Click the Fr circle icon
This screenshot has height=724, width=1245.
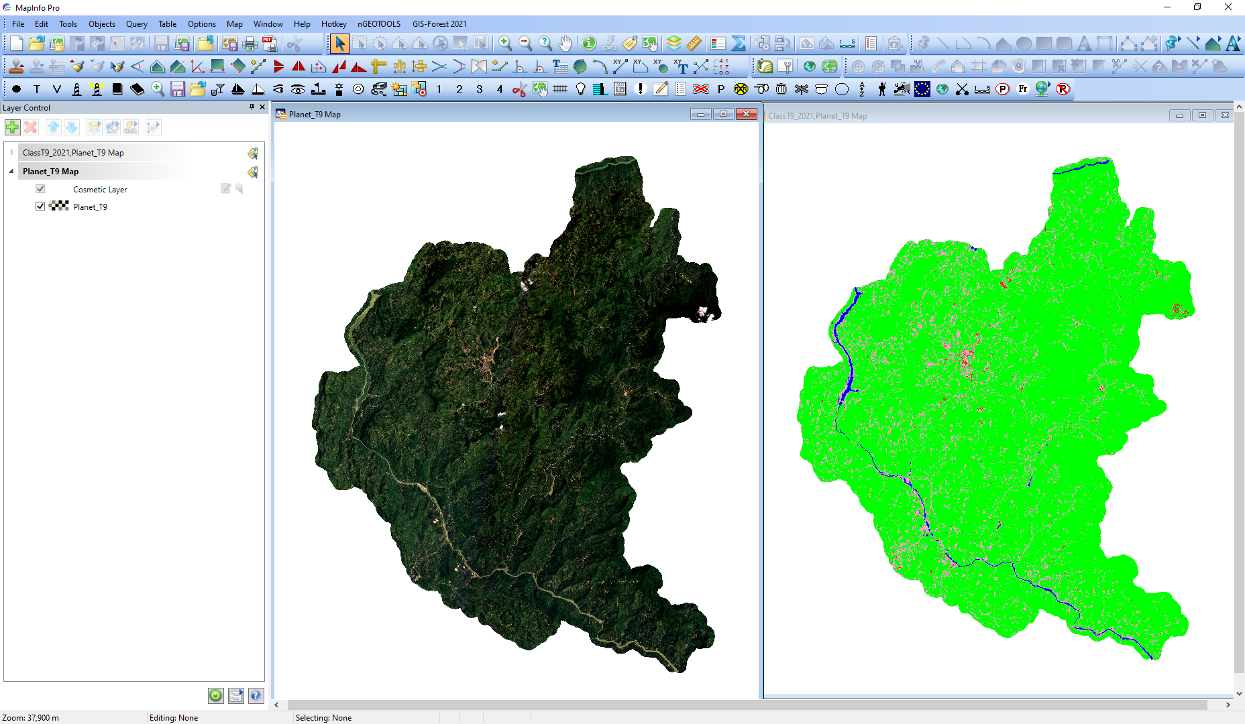click(1023, 89)
